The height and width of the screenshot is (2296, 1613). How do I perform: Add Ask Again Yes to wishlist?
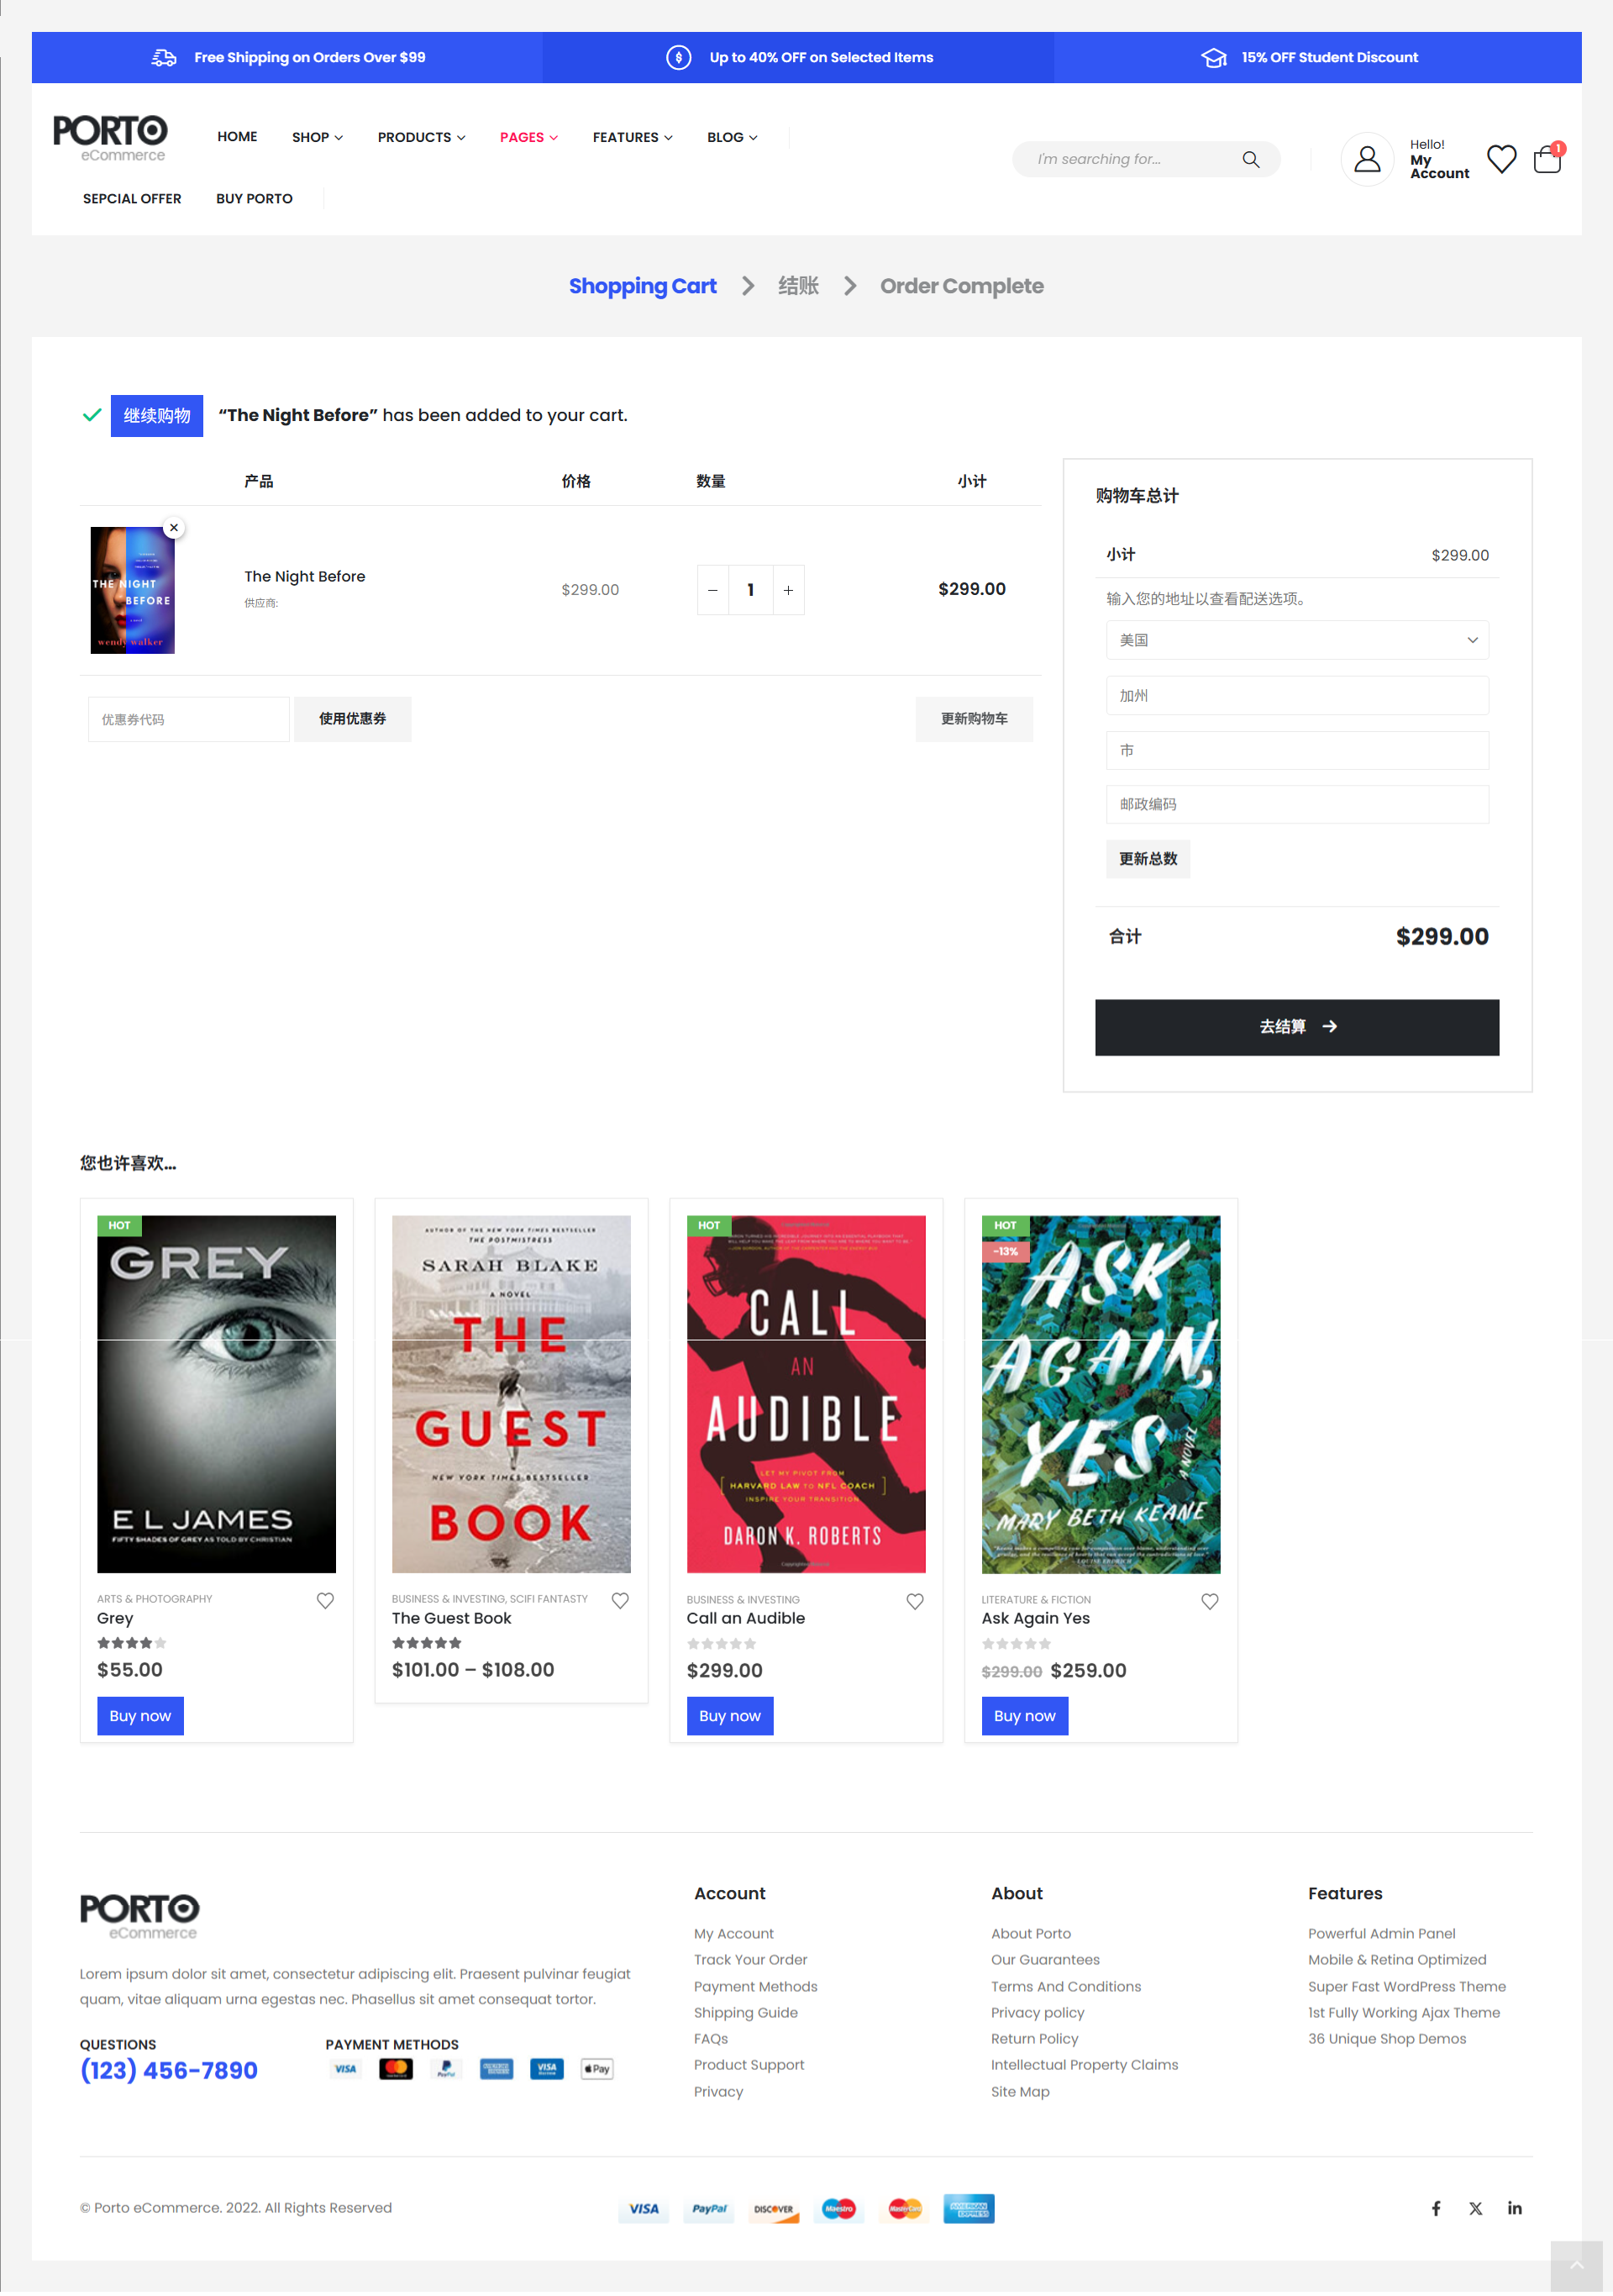pyautogui.click(x=1209, y=1601)
